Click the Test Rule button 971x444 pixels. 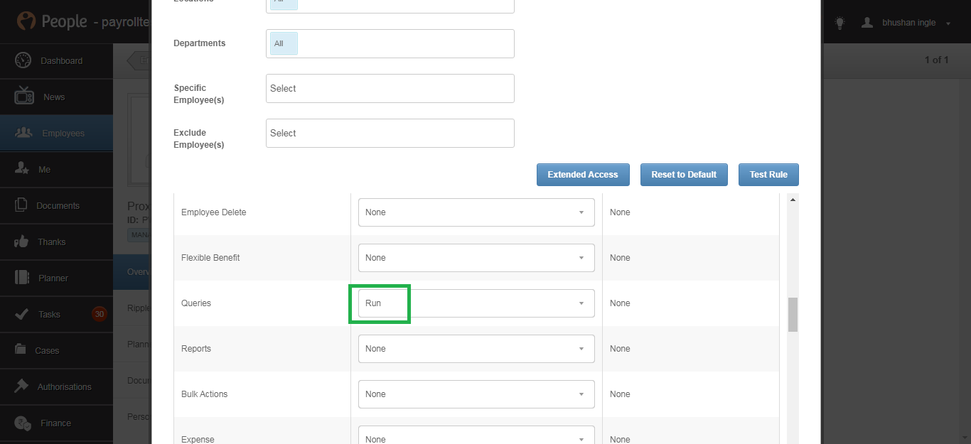pyautogui.click(x=768, y=175)
